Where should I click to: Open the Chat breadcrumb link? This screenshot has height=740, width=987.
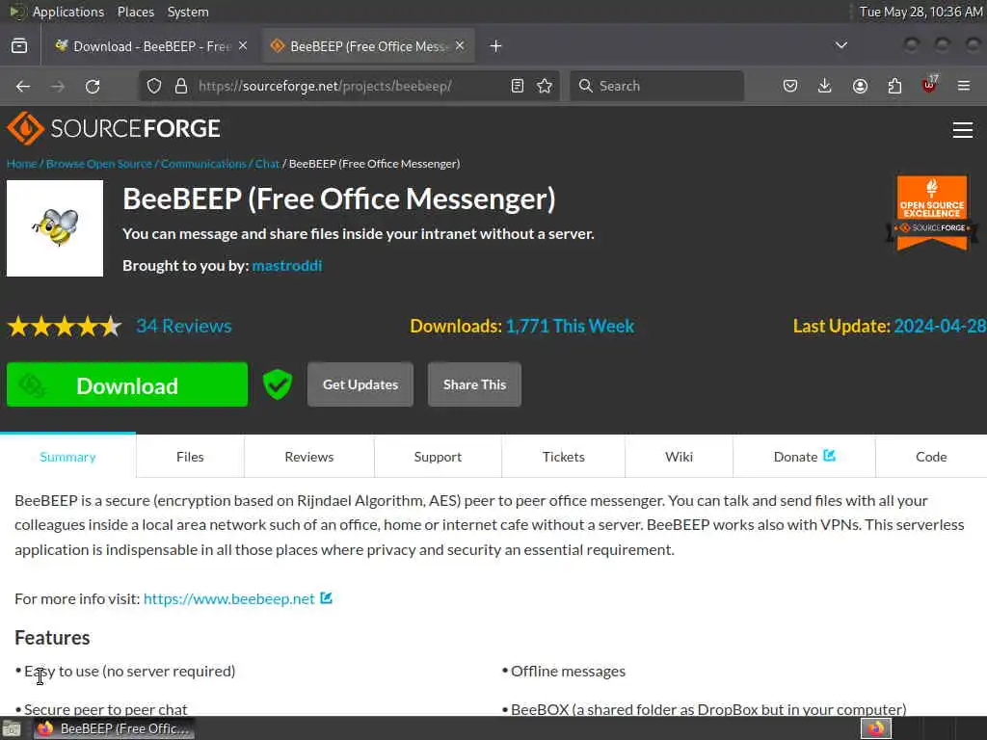point(267,164)
